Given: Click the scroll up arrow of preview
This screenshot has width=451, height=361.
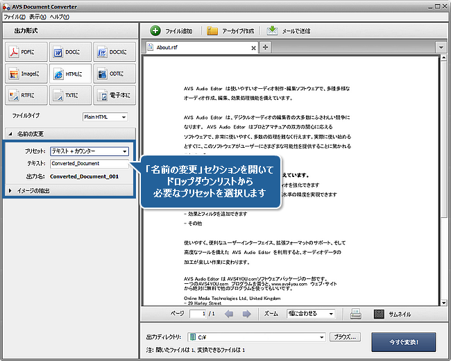Looking at the screenshot, I should pyautogui.click(x=443, y=58).
